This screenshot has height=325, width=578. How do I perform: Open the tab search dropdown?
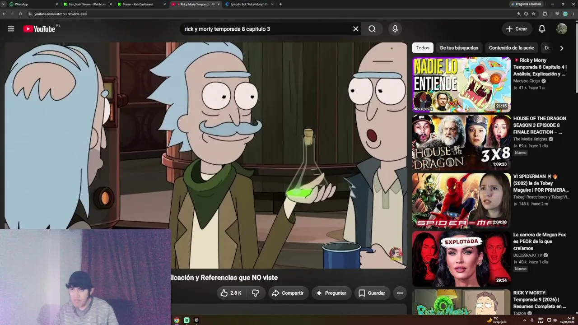3,4
